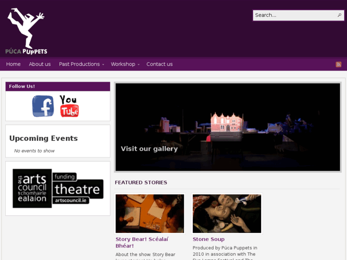The width and height of the screenshot is (347, 260).
Task: Click the gallery slideshow theatre image
Action: pos(228,127)
